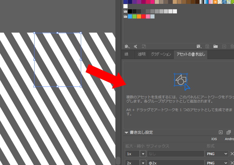This screenshot has height=165, width=234.
Task: Collapse the 書き出し設定 section
Action: click(127, 132)
